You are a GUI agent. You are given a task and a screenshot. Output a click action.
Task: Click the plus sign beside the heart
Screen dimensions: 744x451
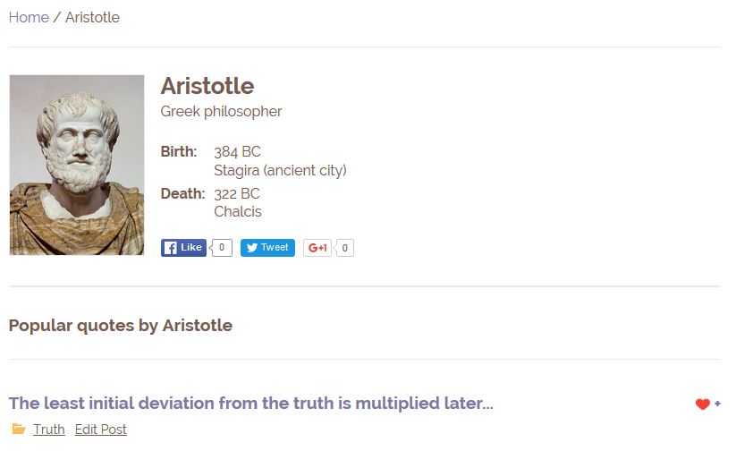[x=717, y=404]
